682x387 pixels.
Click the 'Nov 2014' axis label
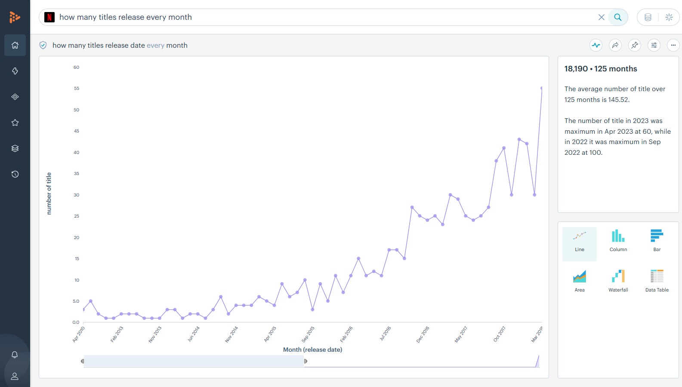[231, 334]
